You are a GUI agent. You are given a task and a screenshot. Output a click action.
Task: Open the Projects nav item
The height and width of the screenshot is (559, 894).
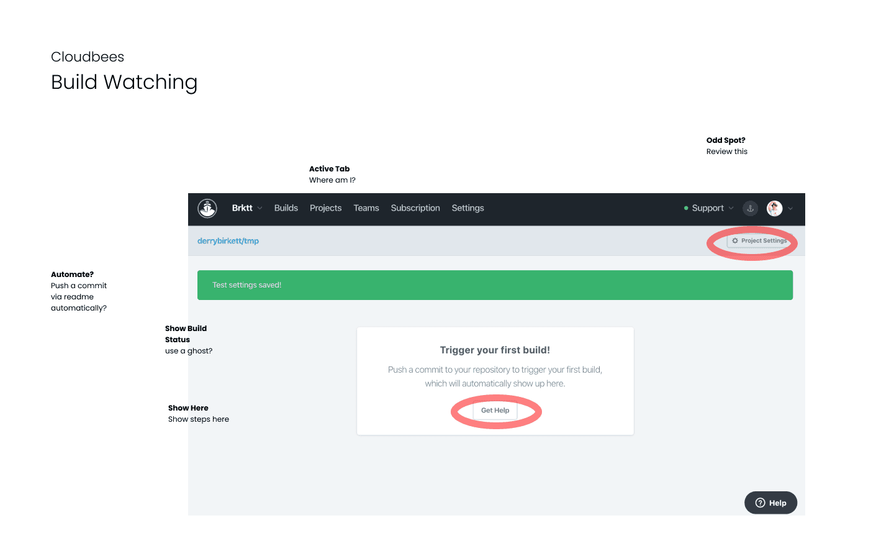click(x=325, y=208)
